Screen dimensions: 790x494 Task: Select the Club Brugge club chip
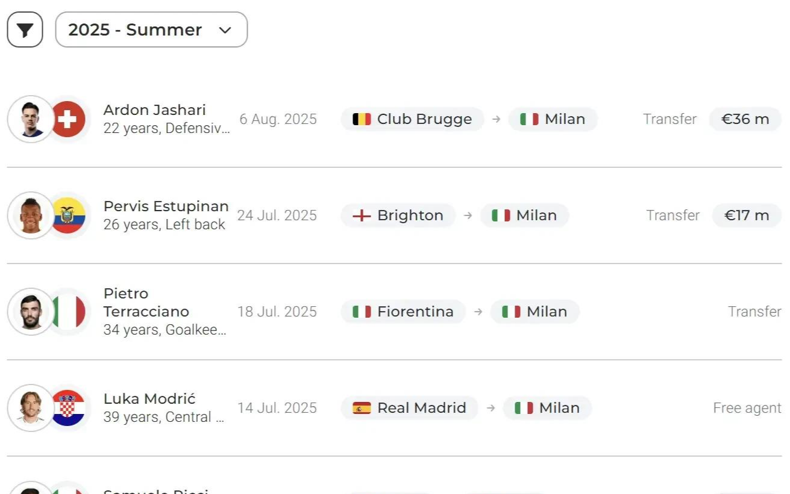412,119
